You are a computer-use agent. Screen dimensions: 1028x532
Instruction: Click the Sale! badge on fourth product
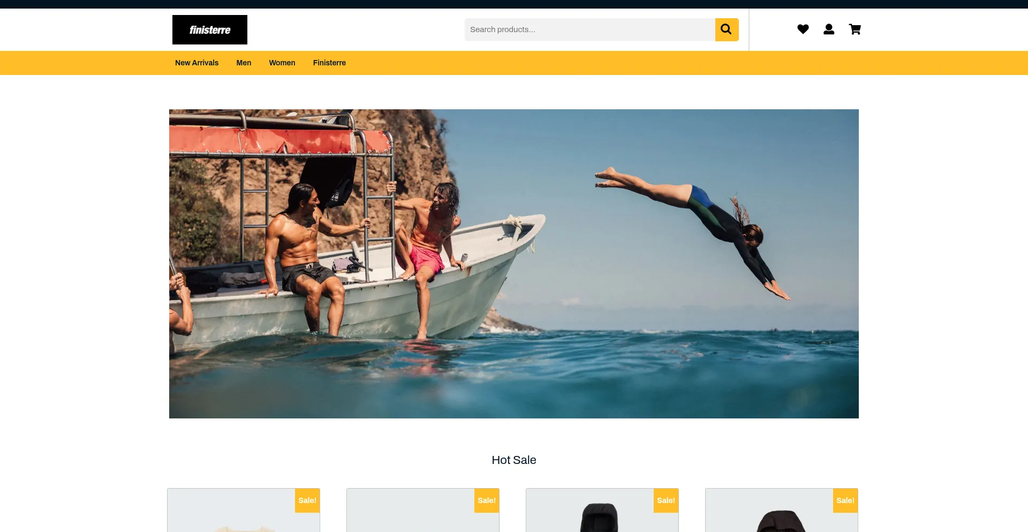(845, 500)
